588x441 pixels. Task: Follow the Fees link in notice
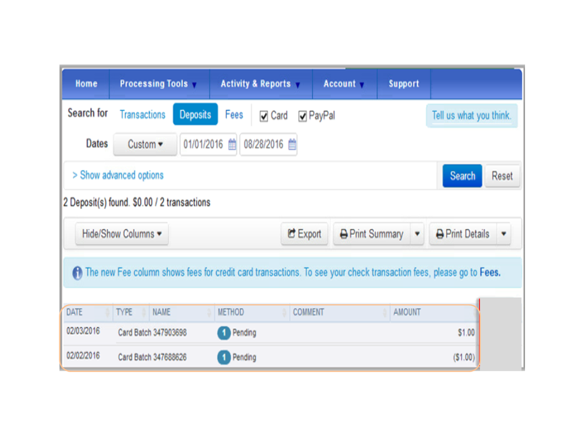(x=490, y=273)
